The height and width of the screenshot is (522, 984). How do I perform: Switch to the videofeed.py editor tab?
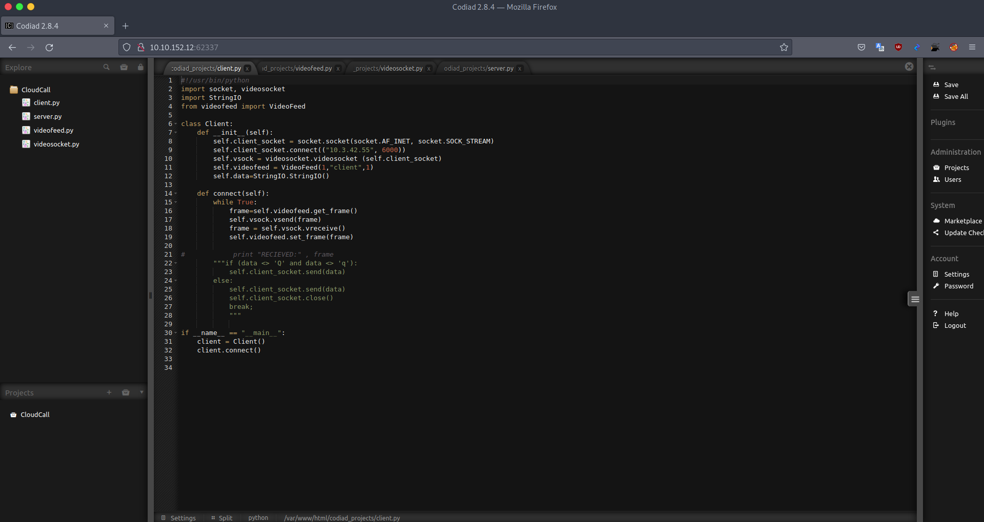(x=297, y=68)
